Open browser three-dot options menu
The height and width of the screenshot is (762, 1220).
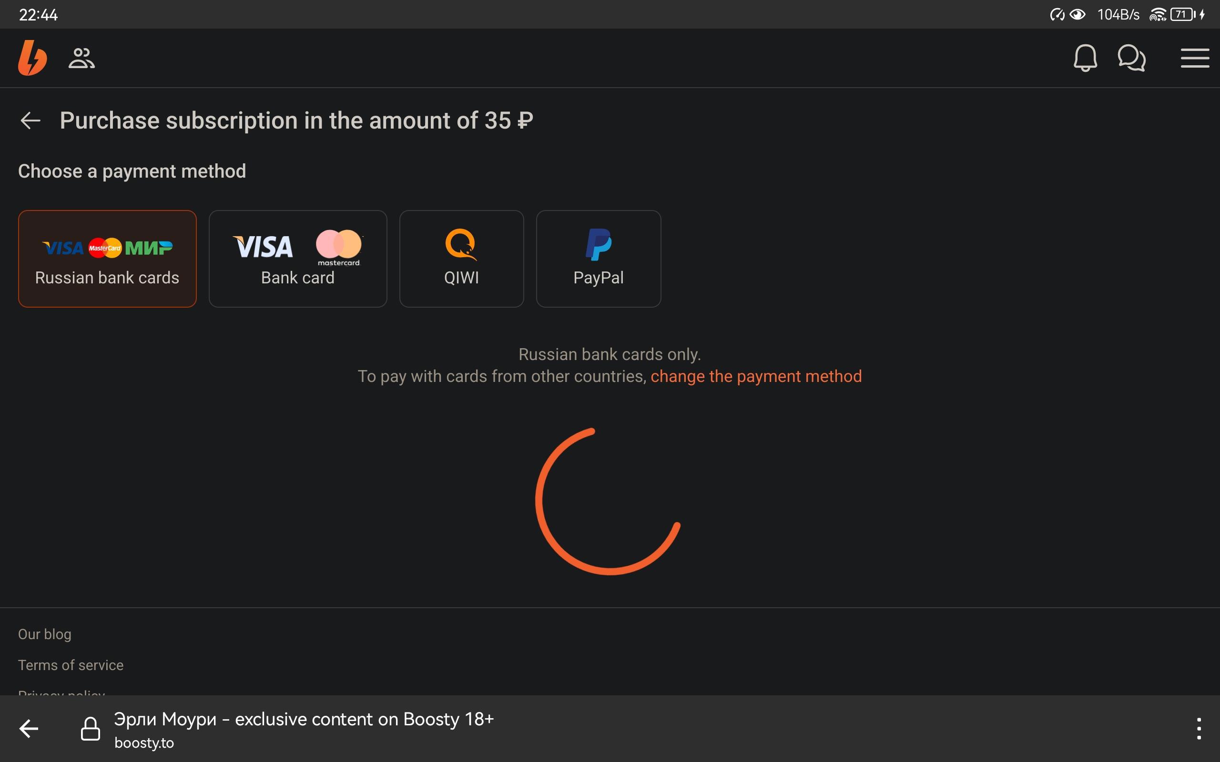coord(1199,729)
